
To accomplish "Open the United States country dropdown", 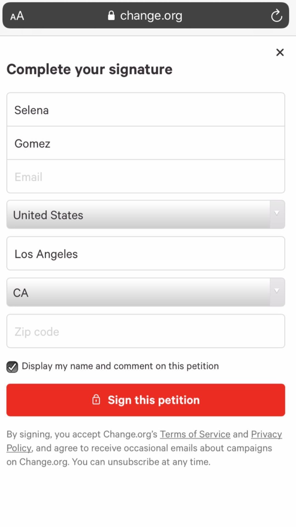I will (137, 215).
